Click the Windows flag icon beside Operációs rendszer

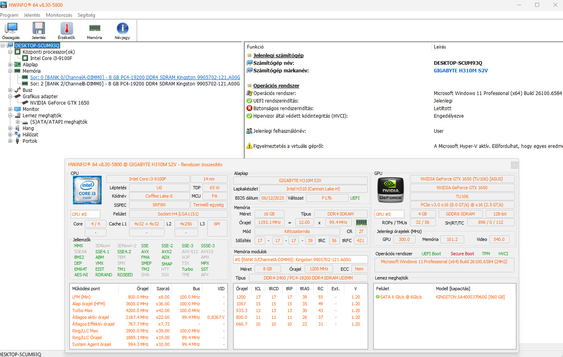point(249,93)
